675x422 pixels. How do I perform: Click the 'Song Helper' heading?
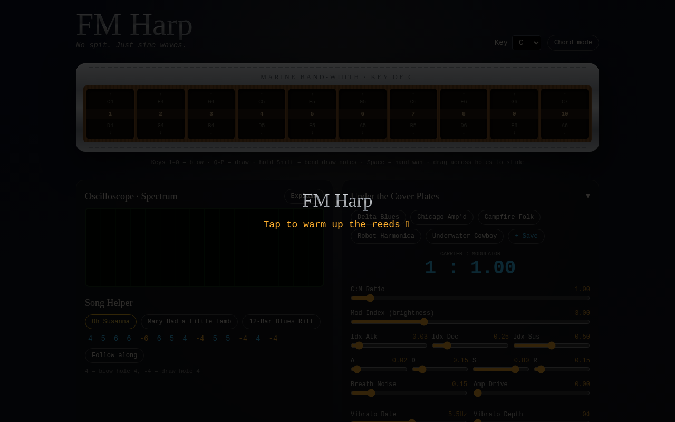109,303
